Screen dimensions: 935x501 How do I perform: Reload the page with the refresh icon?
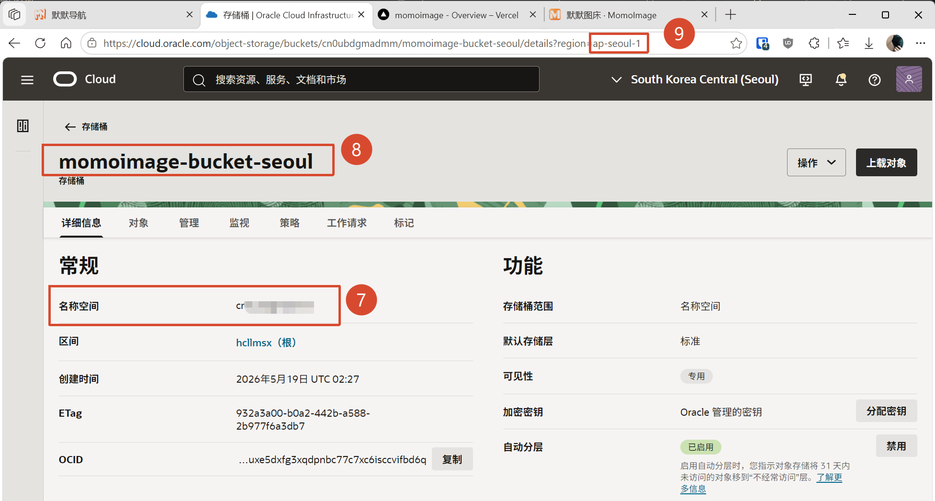(40, 44)
